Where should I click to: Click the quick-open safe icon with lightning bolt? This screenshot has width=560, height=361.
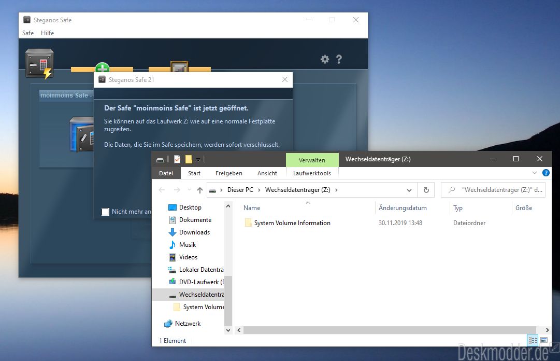pyautogui.click(x=39, y=64)
